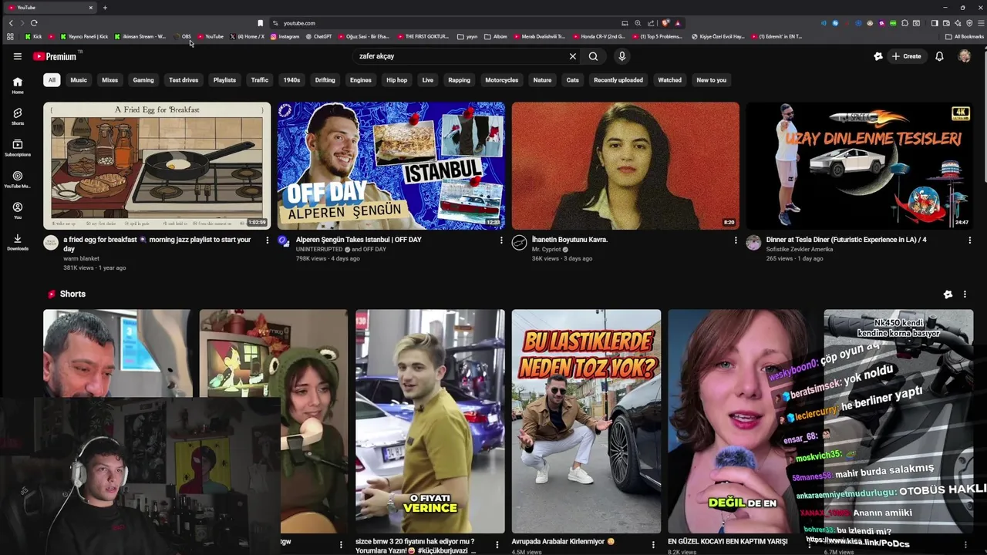The image size is (987, 555).
Task: Select the Recently uploaded chip
Action: point(618,80)
